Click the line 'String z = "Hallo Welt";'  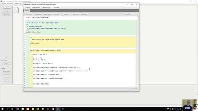(43, 64)
